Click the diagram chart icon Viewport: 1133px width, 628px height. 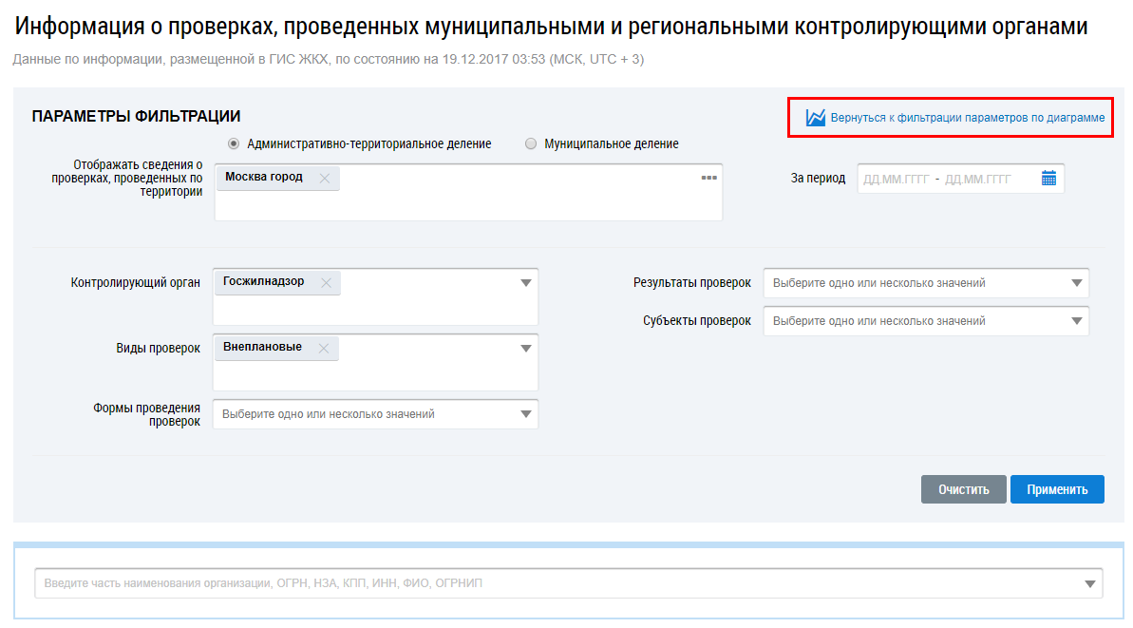[x=815, y=118]
